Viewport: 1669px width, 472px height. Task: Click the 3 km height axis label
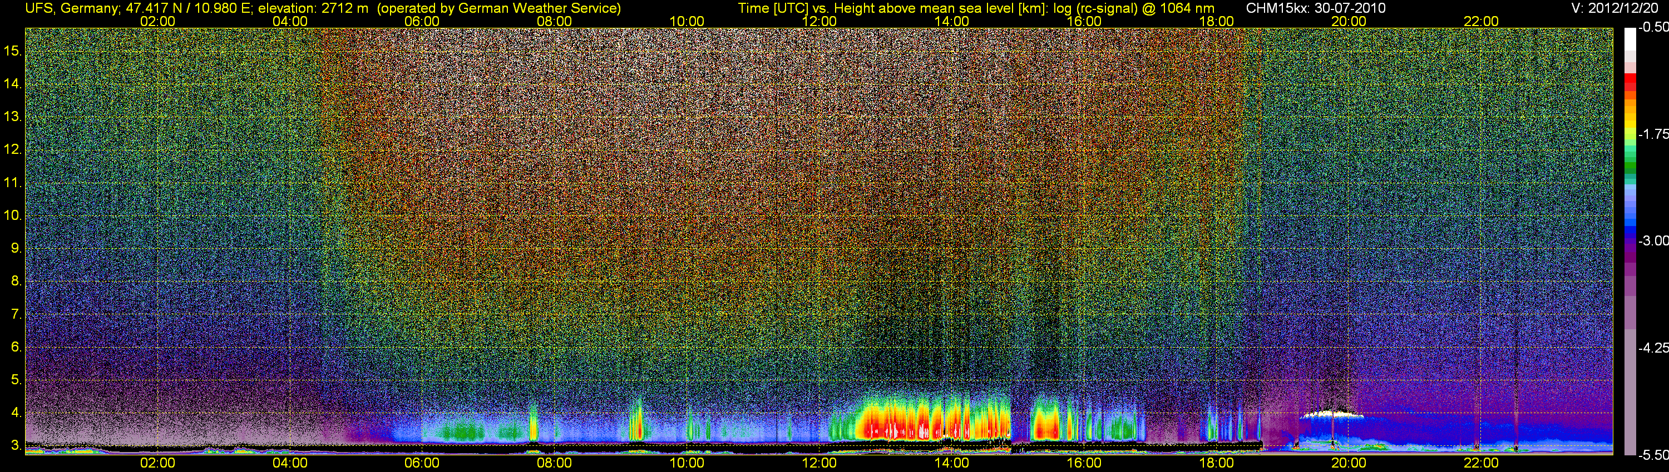[16, 445]
